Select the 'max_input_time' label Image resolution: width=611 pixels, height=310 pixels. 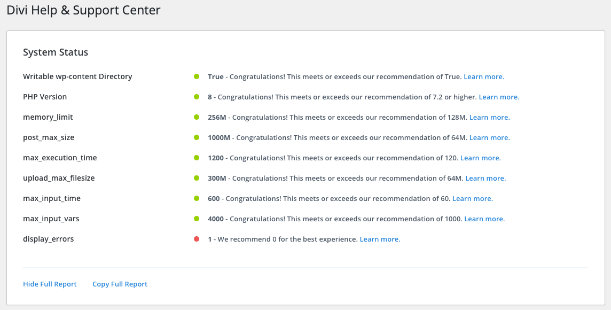click(x=52, y=198)
